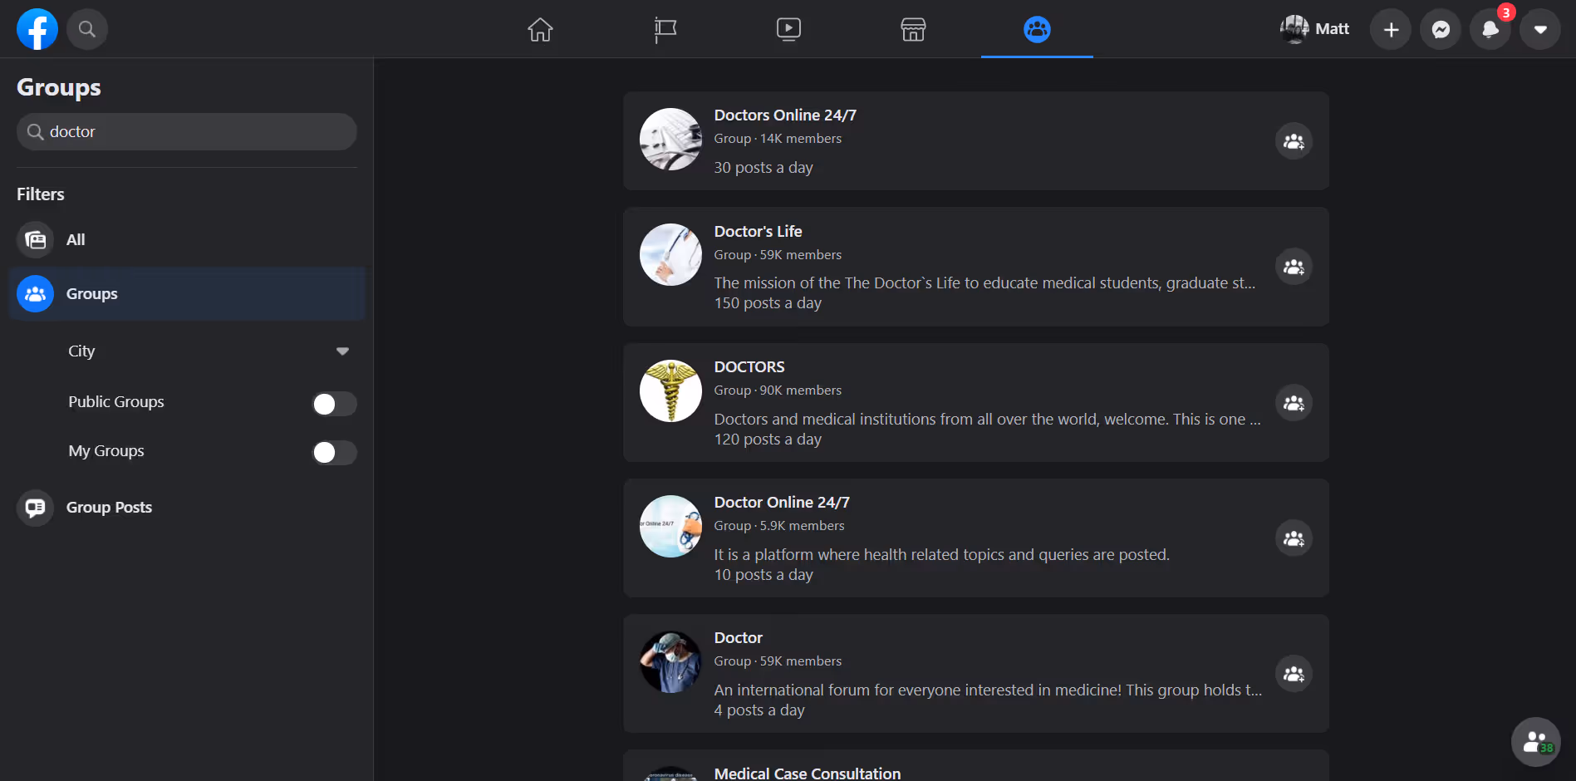Click the All filter icon

35,239
